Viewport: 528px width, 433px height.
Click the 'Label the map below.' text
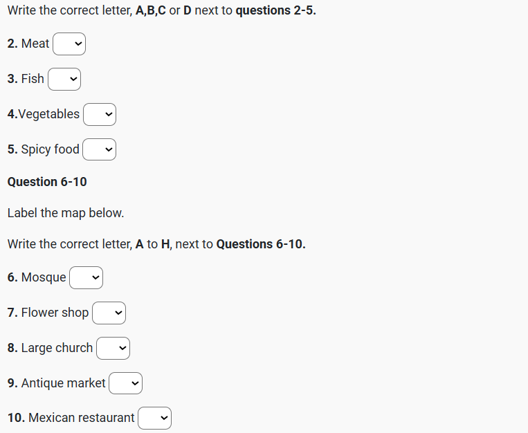(66, 213)
